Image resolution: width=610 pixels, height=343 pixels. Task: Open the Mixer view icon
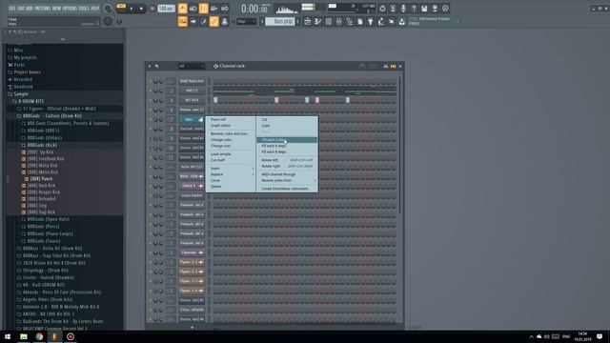339,22
